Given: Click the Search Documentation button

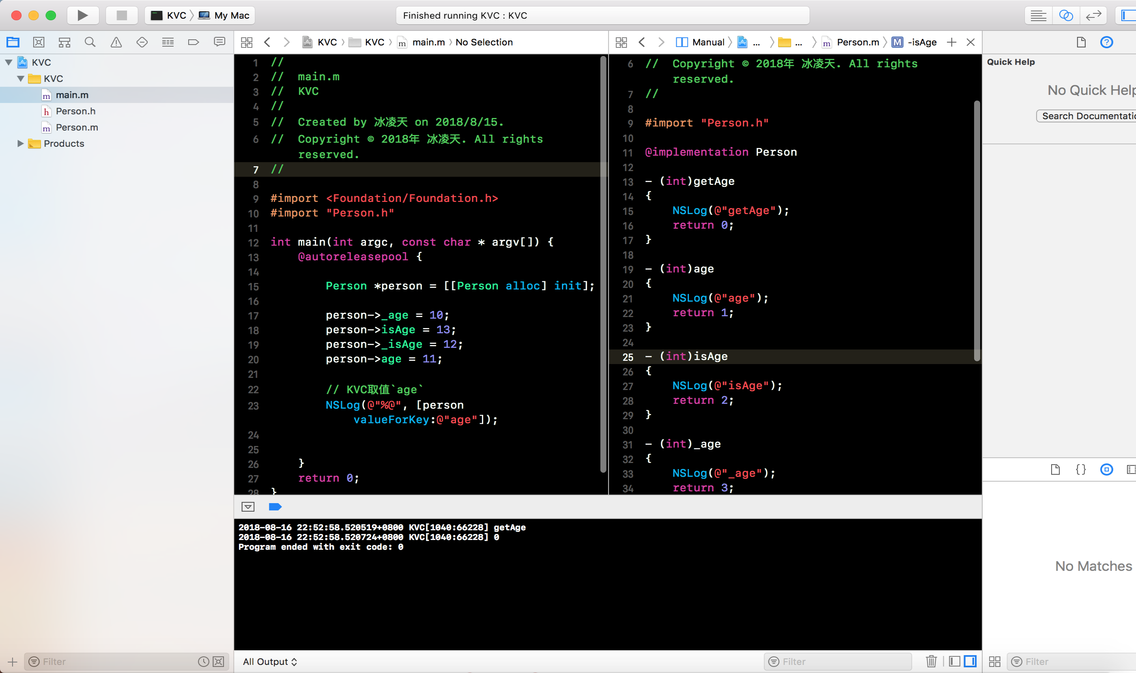Looking at the screenshot, I should 1087,116.
